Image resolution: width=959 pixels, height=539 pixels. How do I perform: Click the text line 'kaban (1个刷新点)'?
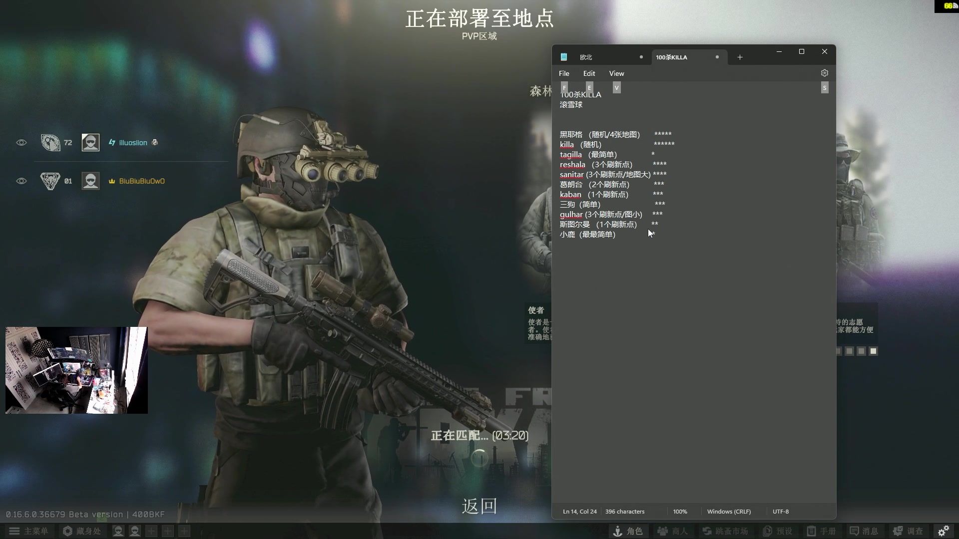click(594, 195)
